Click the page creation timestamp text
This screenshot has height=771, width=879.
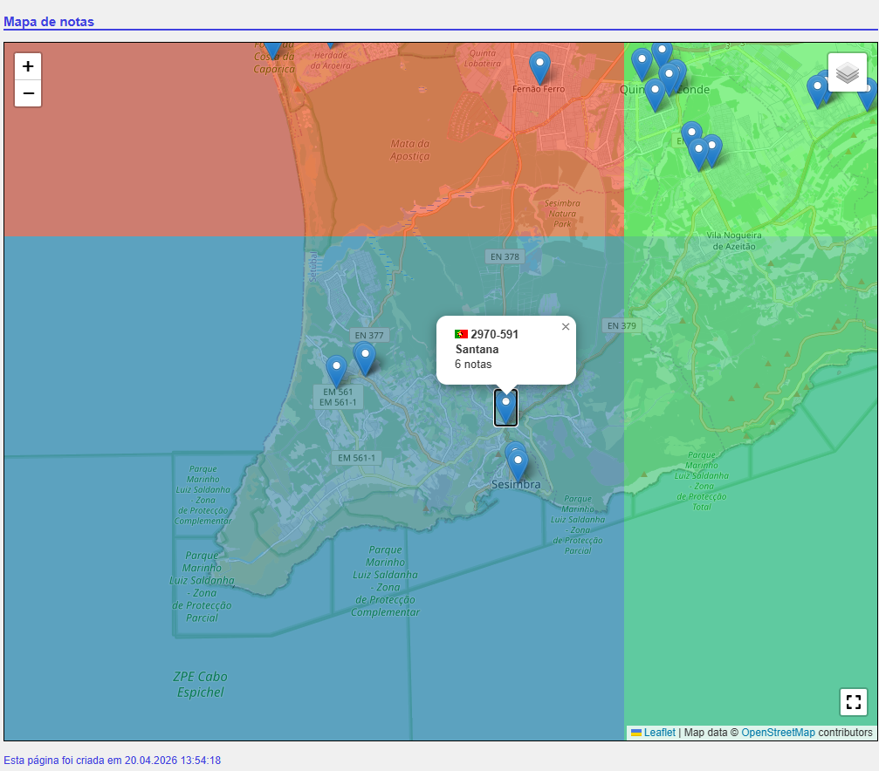[x=112, y=761]
